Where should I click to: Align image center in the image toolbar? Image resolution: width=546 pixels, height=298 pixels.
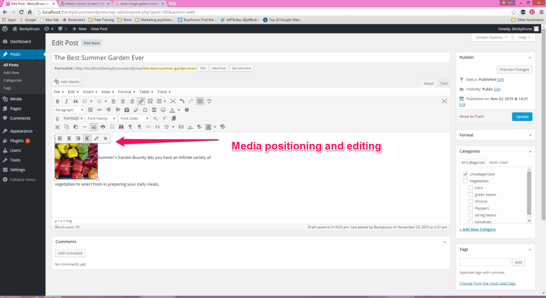pos(69,139)
